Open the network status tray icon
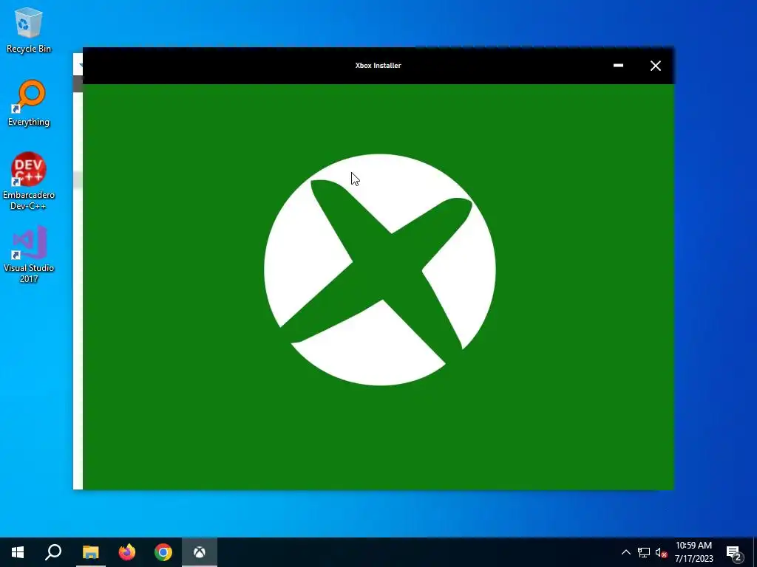The height and width of the screenshot is (567, 757). (644, 552)
